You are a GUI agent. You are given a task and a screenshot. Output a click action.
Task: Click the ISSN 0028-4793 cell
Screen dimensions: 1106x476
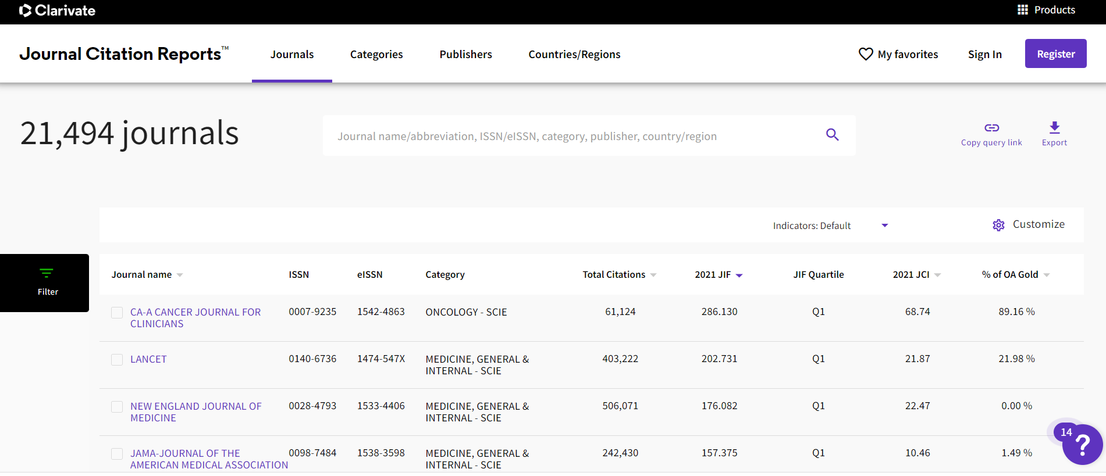tap(312, 406)
